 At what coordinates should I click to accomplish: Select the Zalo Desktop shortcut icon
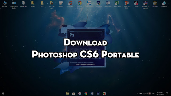pyautogui.click(x=89, y=4)
